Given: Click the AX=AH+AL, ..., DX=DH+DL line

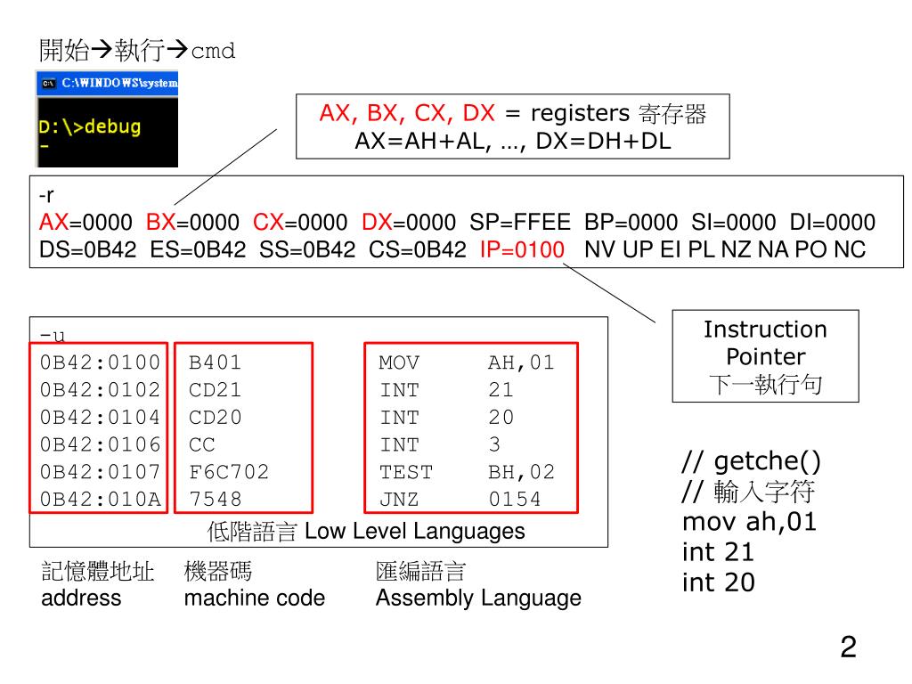Looking at the screenshot, I should coord(513,142).
